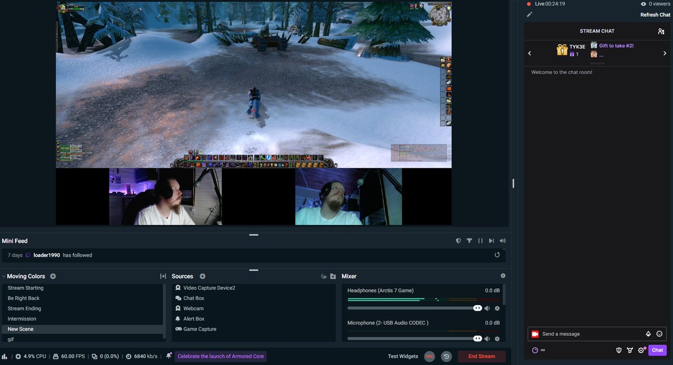Add a new source with plus icon
Viewport: 673px width, 365px height.
tap(202, 276)
